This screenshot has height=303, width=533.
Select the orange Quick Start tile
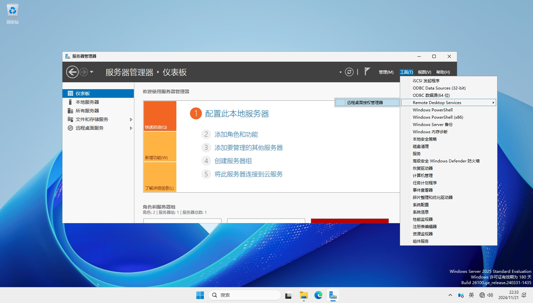pos(160,116)
